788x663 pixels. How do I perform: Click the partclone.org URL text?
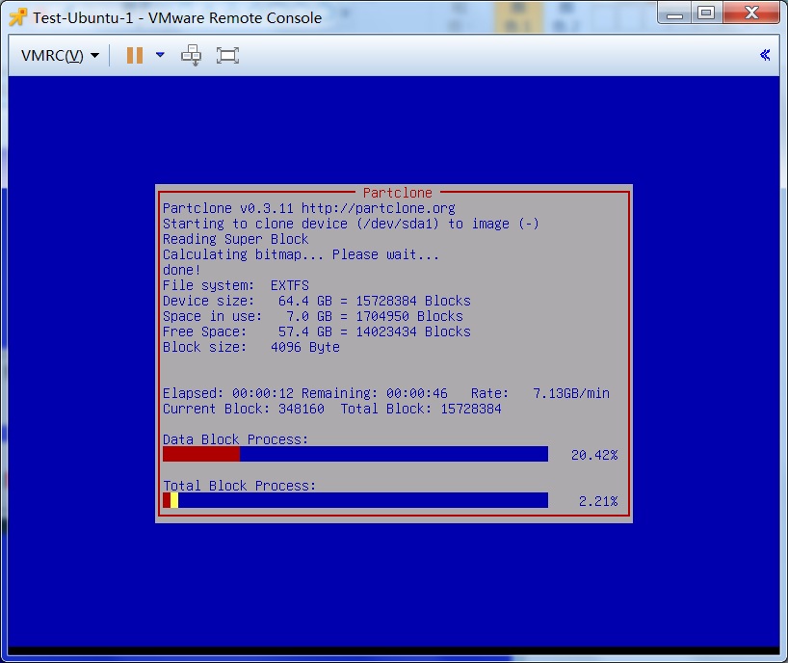[378, 208]
